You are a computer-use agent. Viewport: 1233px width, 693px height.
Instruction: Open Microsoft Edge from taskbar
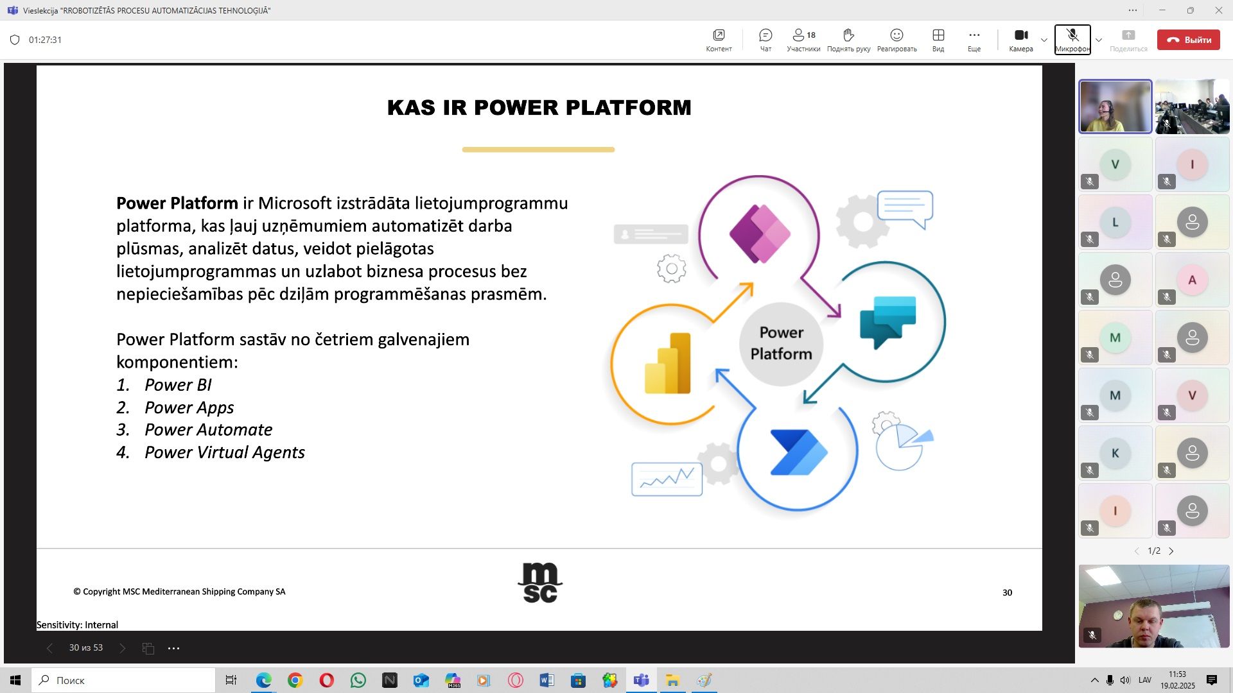(x=263, y=680)
